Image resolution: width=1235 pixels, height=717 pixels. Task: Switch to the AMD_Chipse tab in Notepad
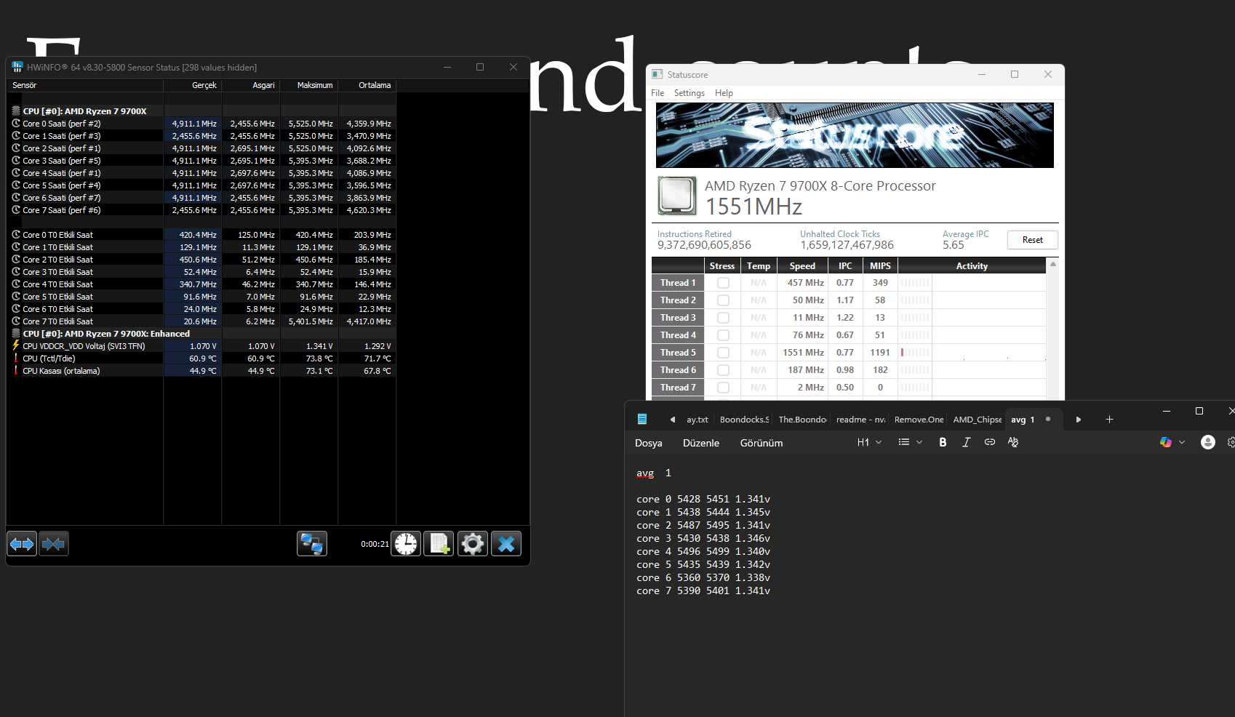pyautogui.click(x=977, y=420)
